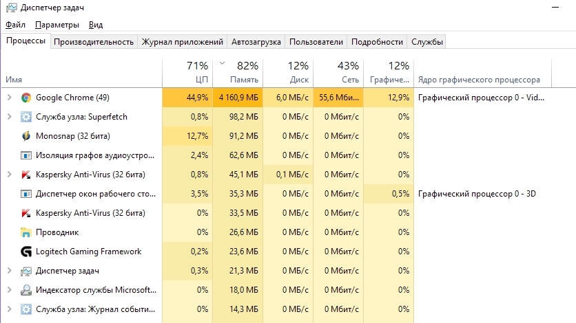Sort processes by ЦП column header
This screenshot has width=576, height=323.
[x=187, y=72]
